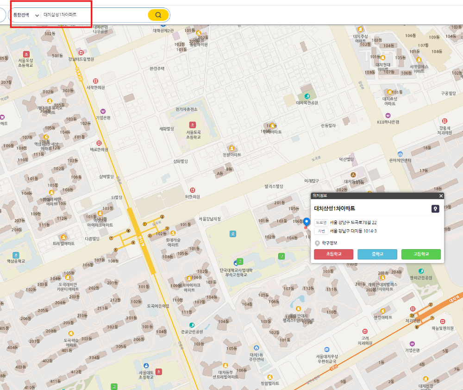Click address text 서울 강남구 대치동 1014-3
Image resolution: width=463 pixels, height=390 pixels.
point(353,231)
